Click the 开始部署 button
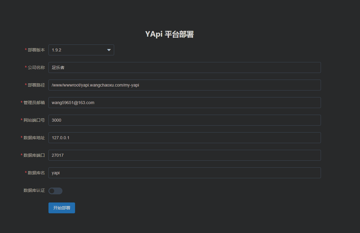 [x=62, y=208]
